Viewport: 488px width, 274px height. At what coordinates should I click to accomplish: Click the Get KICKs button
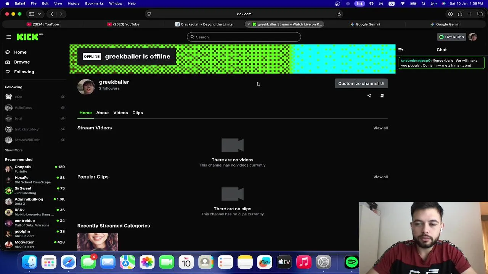pyautogui.click(x=451, y=37)
